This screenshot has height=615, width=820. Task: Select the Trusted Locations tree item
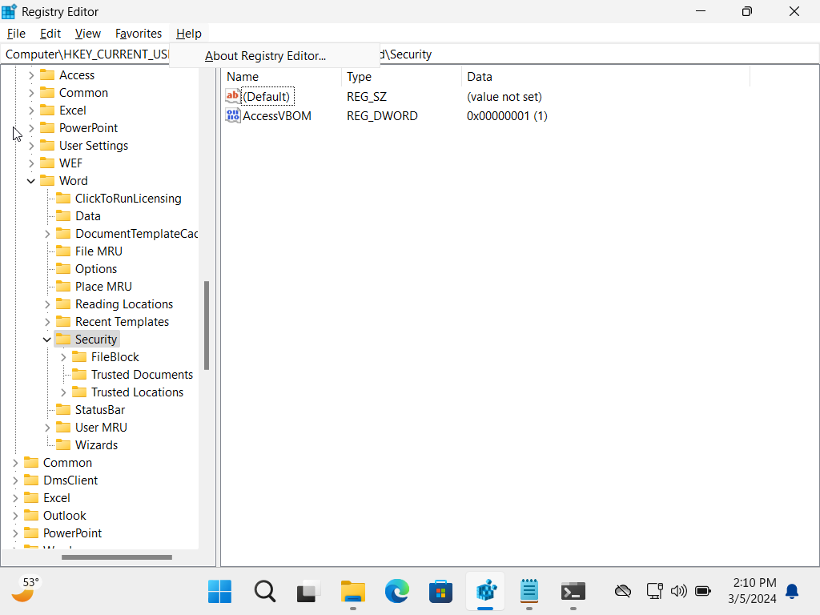click(137, 392)
